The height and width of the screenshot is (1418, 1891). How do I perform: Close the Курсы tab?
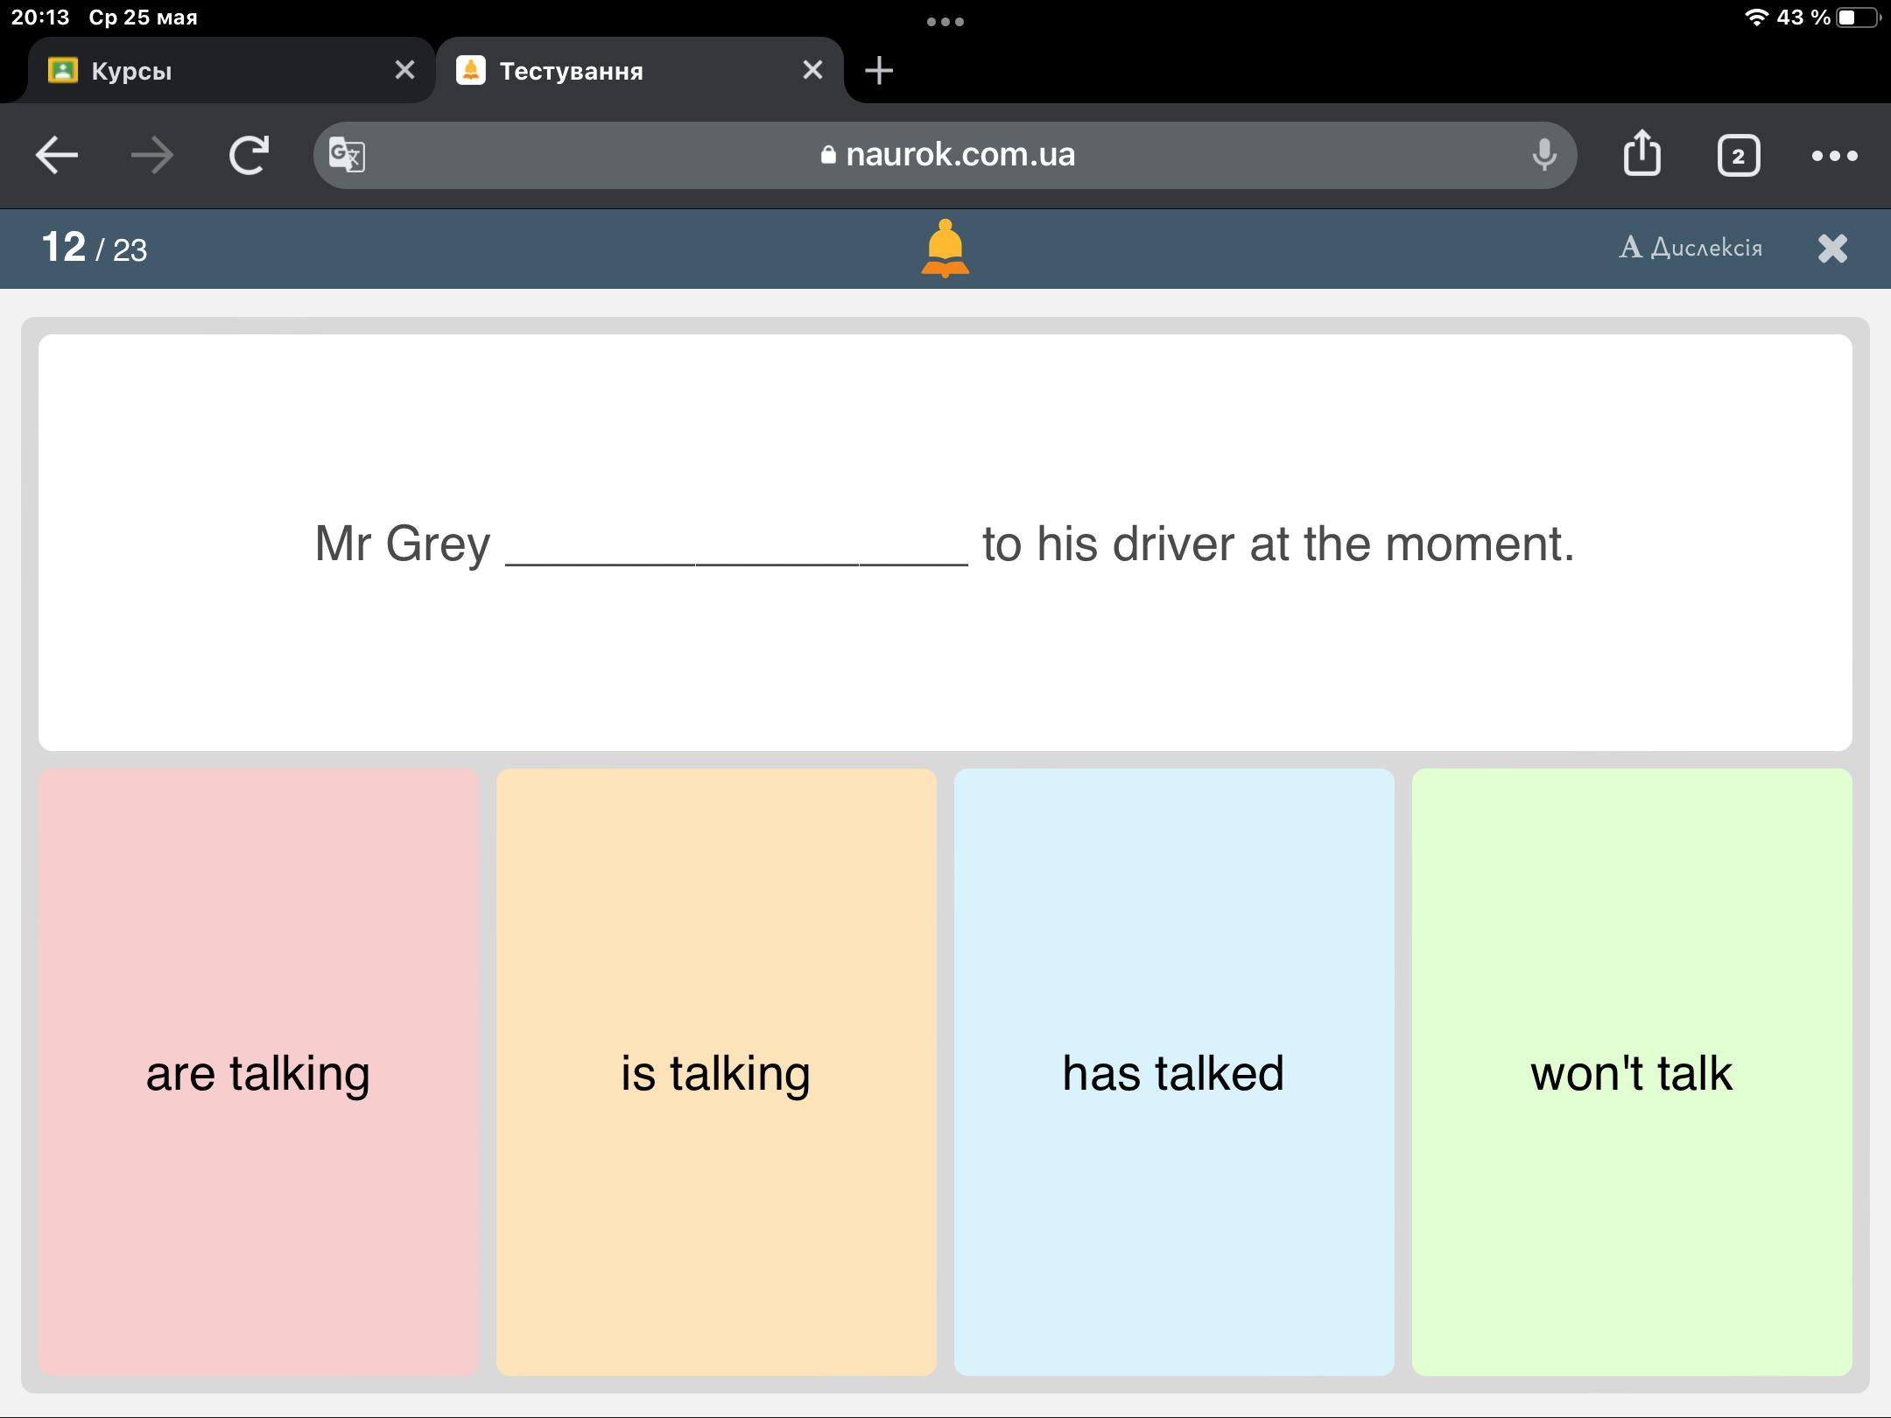[x=404, y=70]
